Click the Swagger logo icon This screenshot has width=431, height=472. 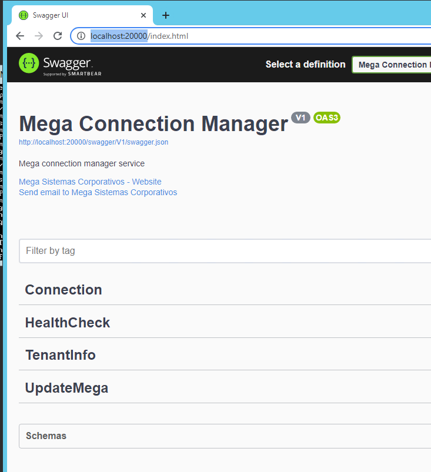(29, 63)
